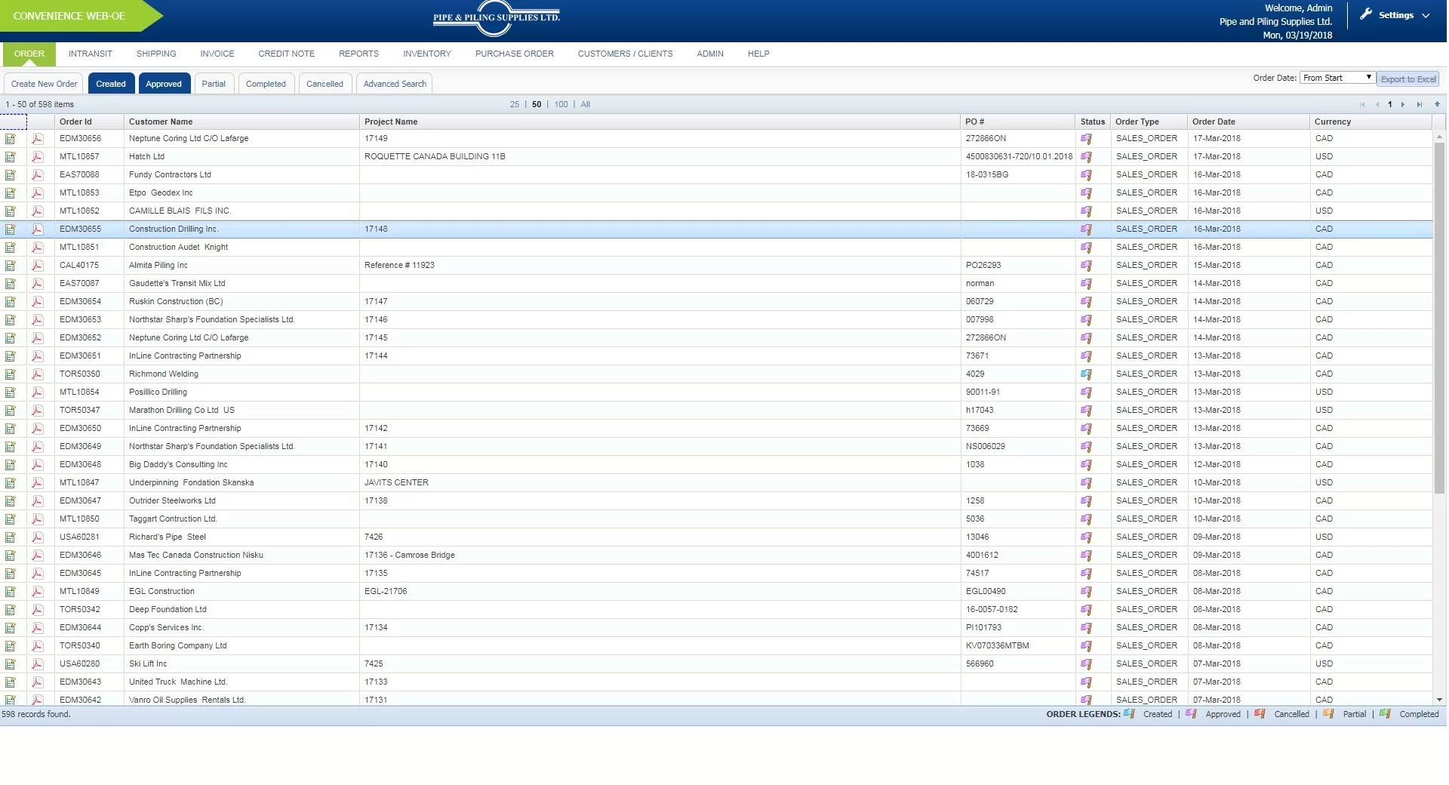Open the PDF icon for order MTL10857

[37, 157]
